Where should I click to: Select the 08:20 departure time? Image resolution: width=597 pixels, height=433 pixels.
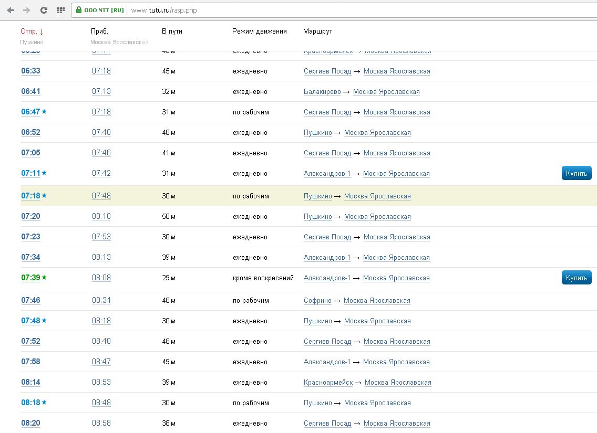(x=31, y=424)
